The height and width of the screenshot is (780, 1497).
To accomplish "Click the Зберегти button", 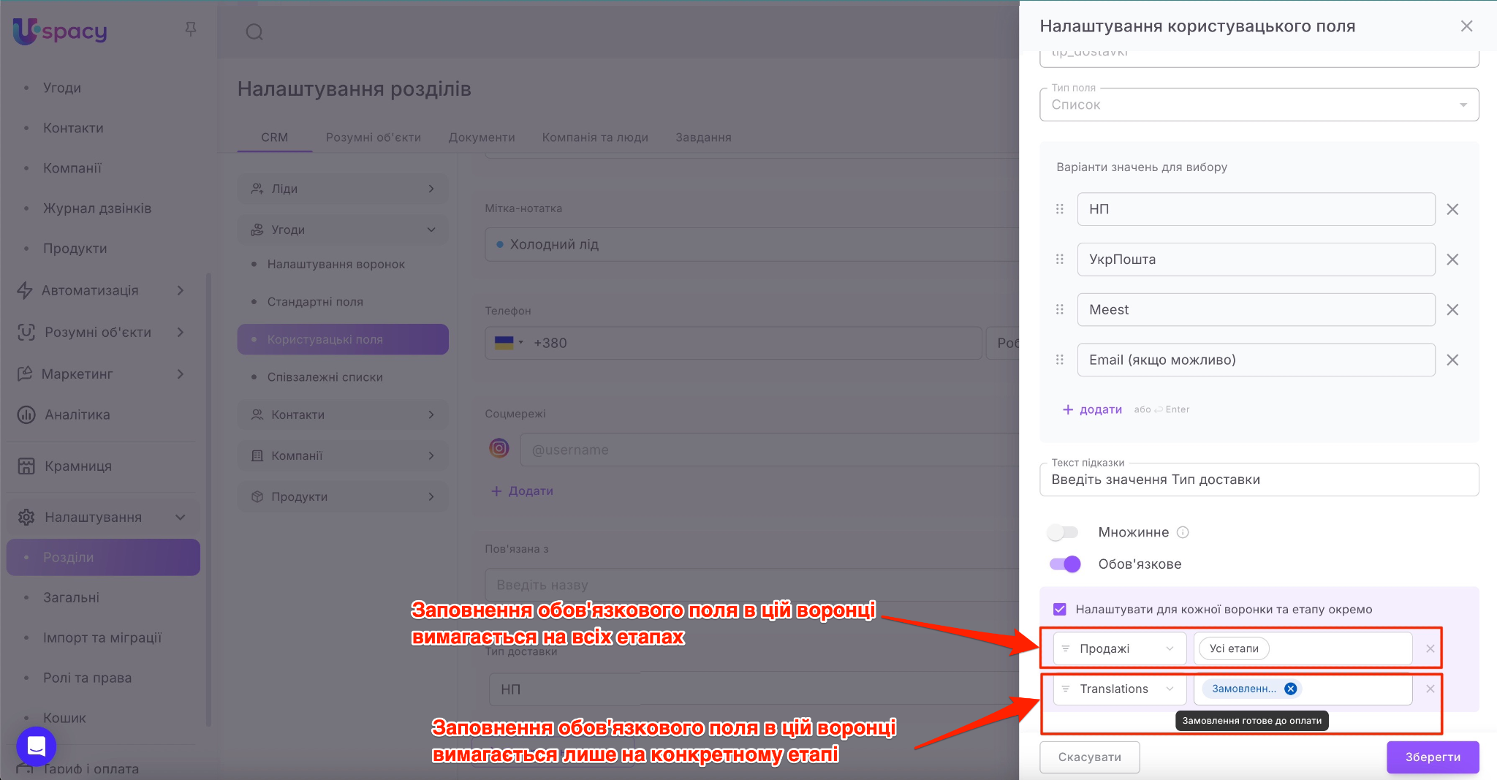I will (x=1432, y=757).
